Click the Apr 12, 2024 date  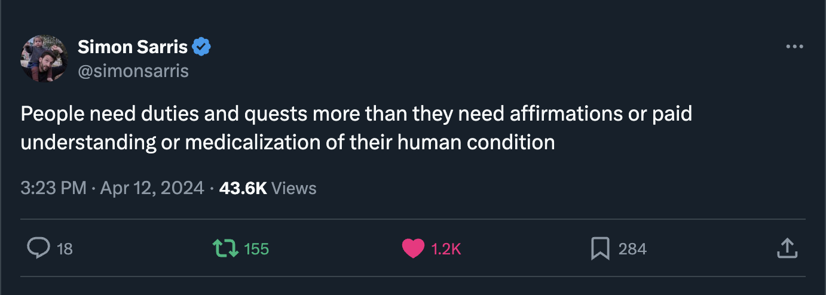click(x=152, y=188)
